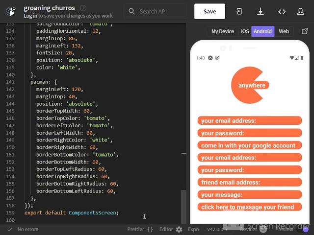Tap the second your password field
The width and height of the screenshot is (314, 235).
(x=250, y=170)
